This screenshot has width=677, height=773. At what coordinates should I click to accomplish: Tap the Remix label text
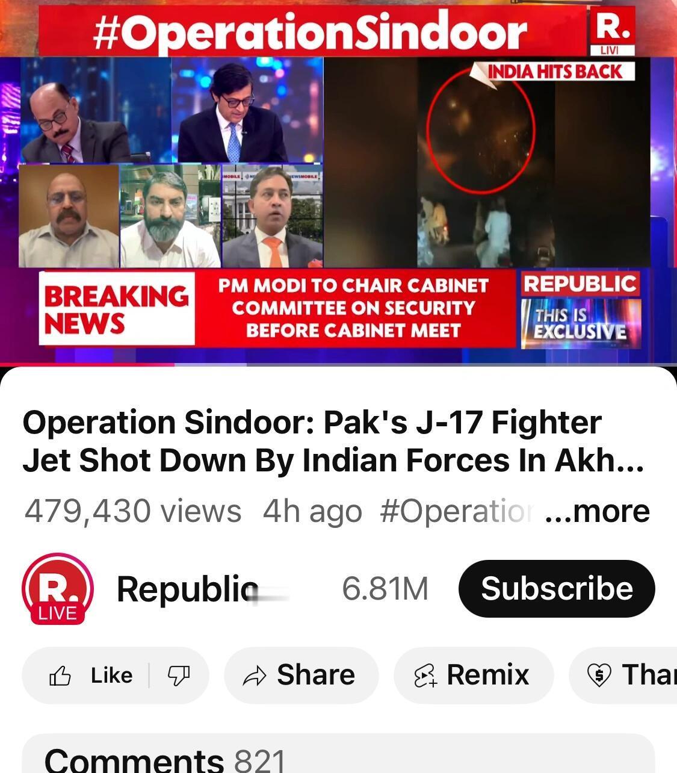488,675
